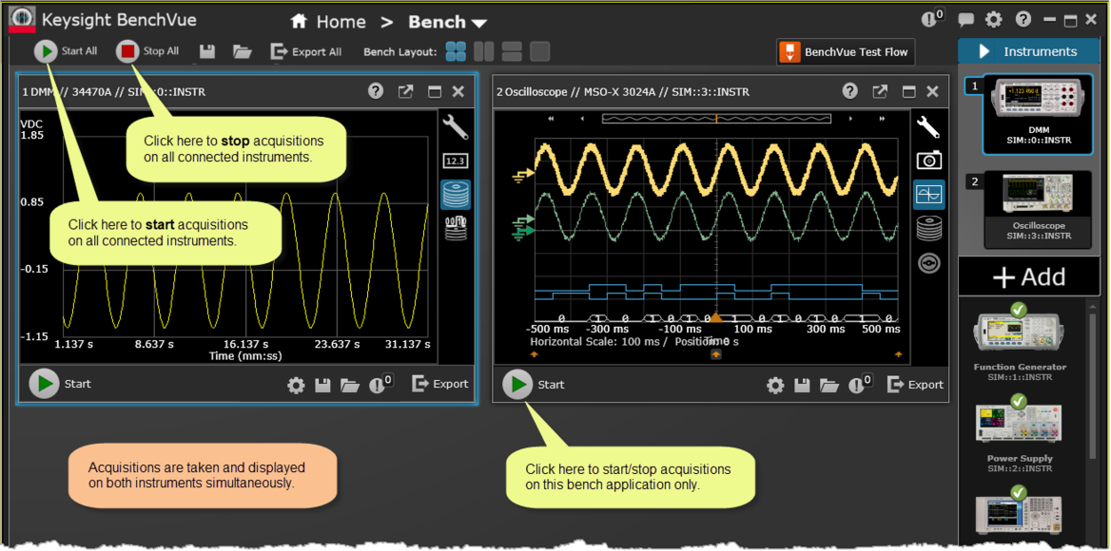1111x551 pixels.
Task: Click Export All in the toolbar
Action: (306, 51)
